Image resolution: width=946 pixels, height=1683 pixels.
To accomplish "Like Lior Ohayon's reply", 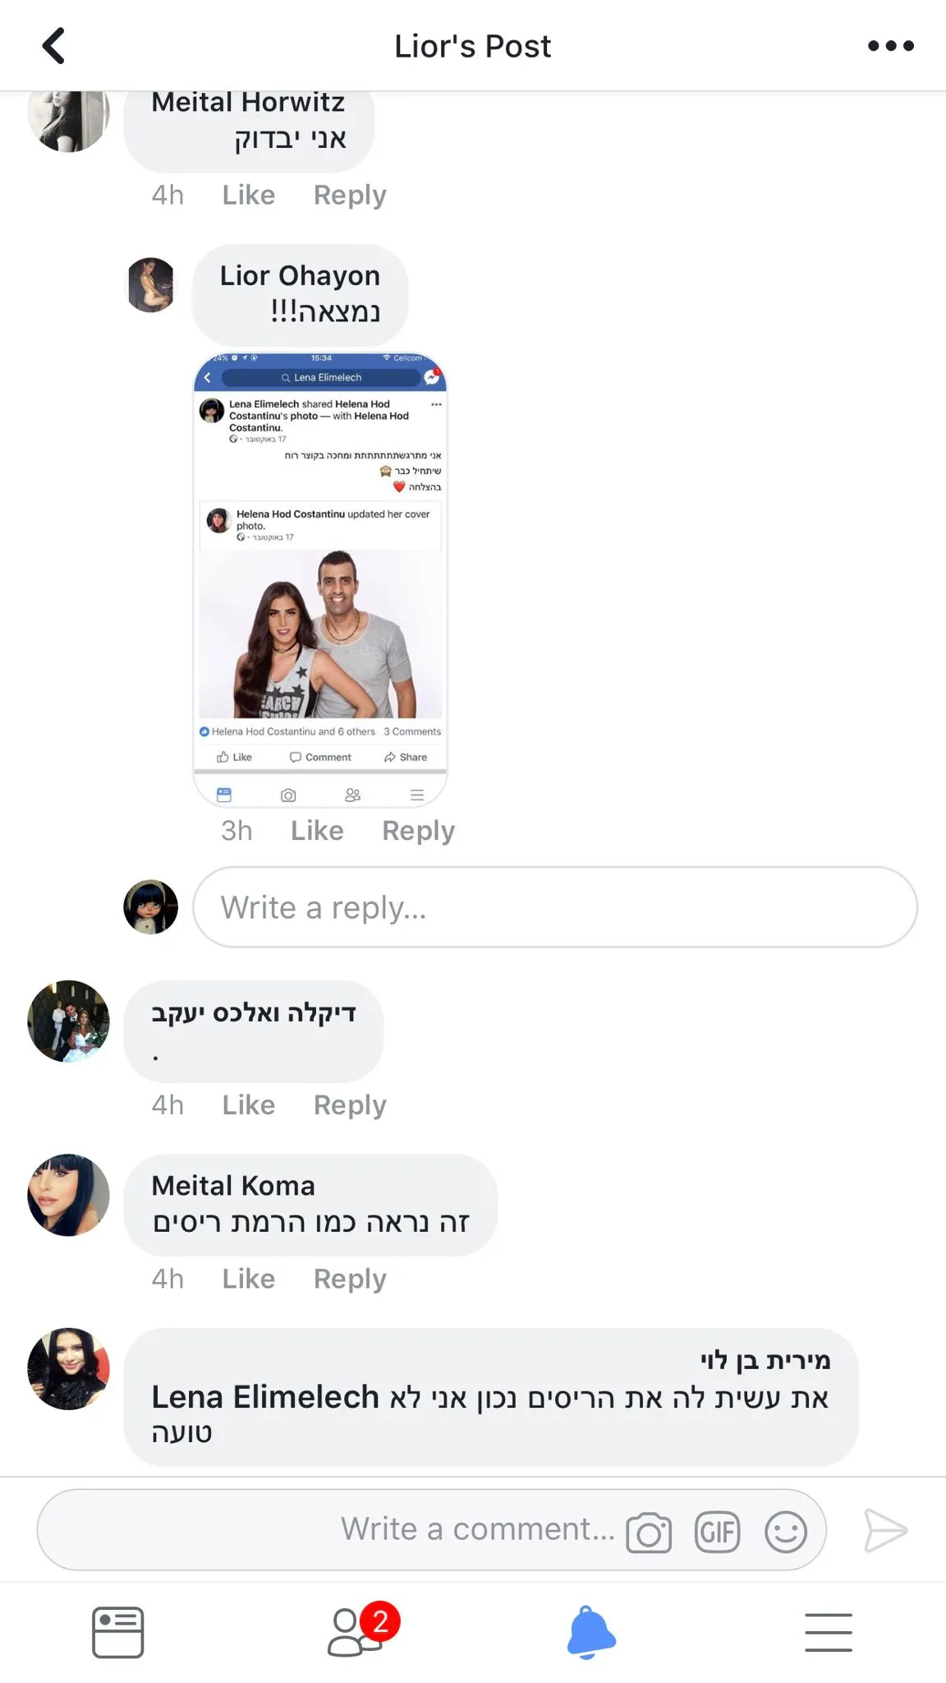I will (317, 830).
